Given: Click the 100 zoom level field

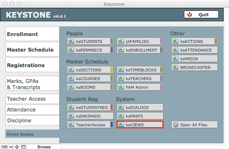Looking at the screenshot, I should click(4, 147).
